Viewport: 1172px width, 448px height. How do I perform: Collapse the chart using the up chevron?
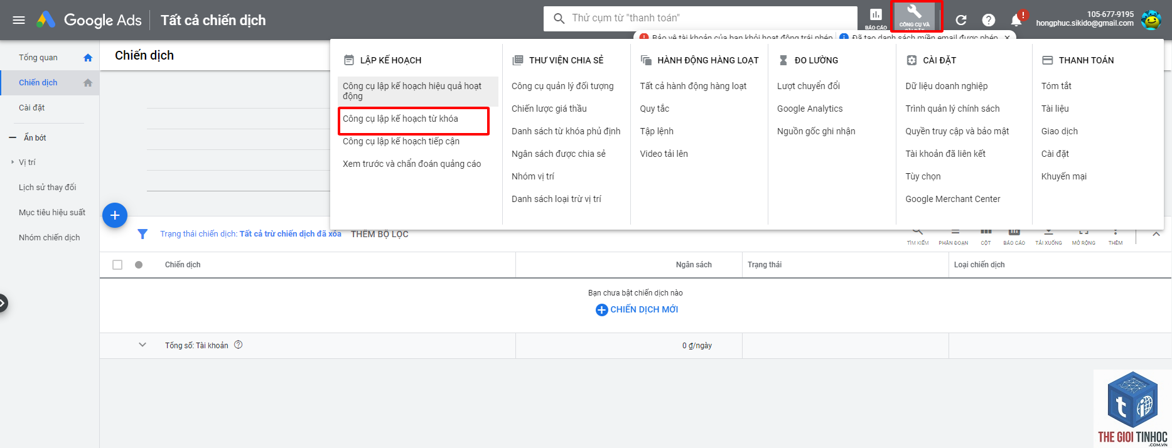tap(1156, 234)
